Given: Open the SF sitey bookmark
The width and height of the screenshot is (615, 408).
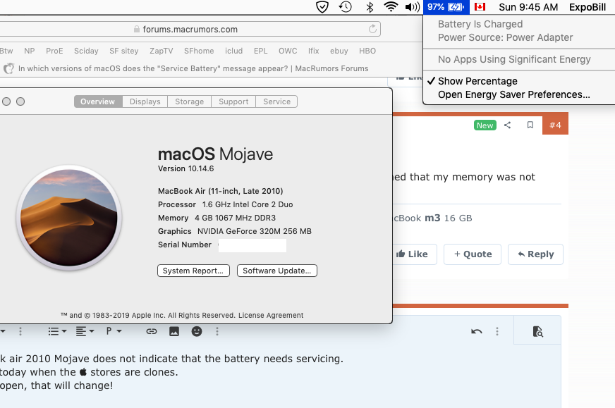Looking at the screenshot, I should click(124, 51).
